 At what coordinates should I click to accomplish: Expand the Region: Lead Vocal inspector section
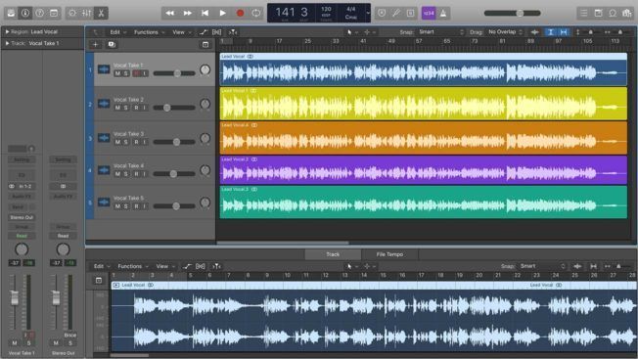[7, 31]
